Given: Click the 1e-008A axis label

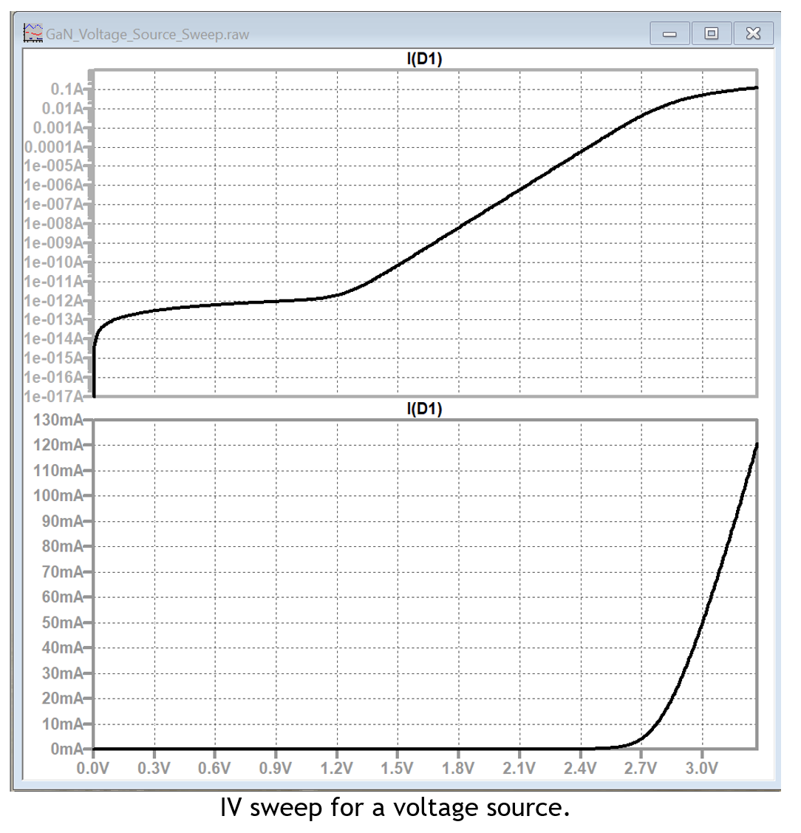Looking at the screenshot, I should [x=54, y=224].
